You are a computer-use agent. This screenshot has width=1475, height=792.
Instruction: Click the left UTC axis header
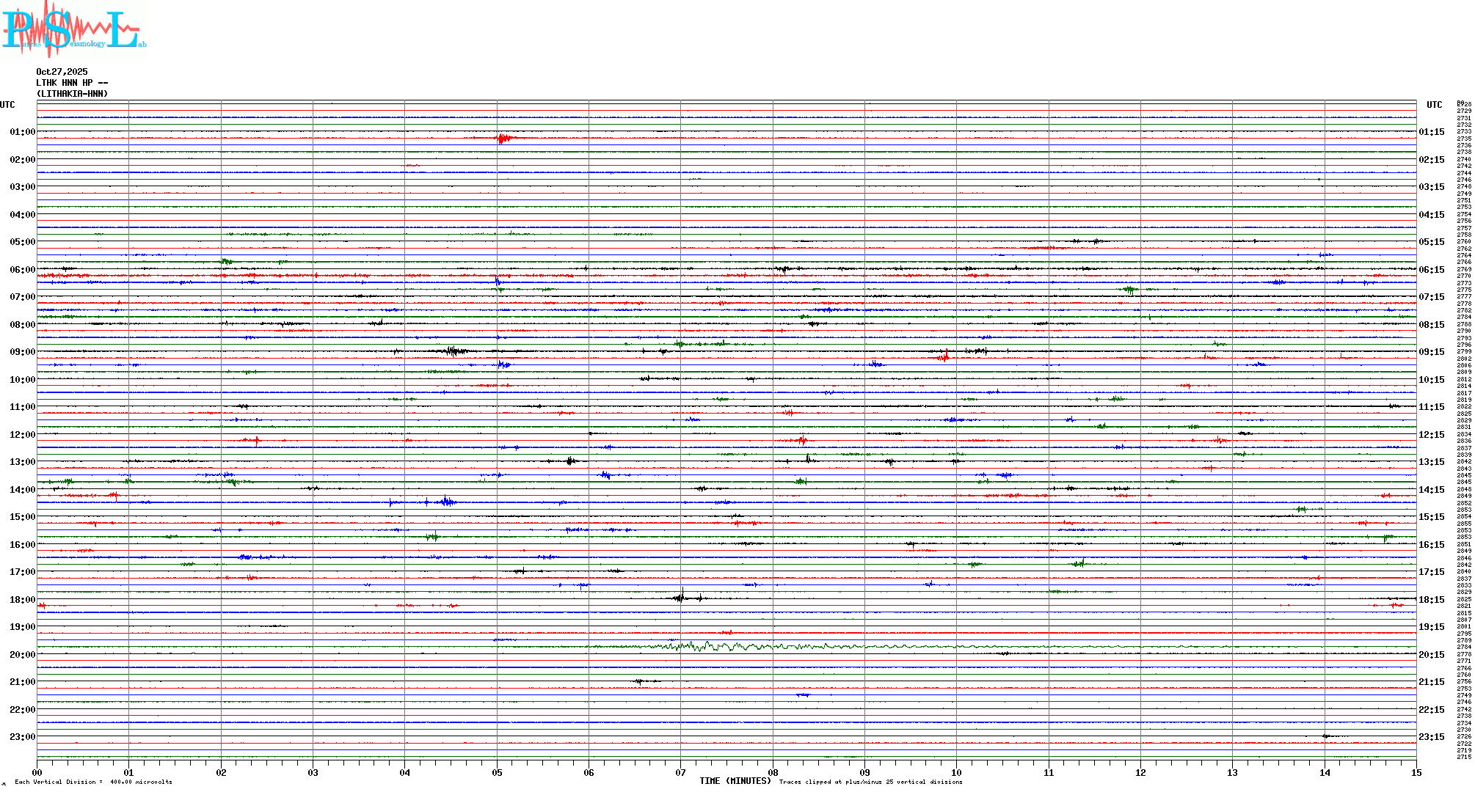[x=7, y=105]
